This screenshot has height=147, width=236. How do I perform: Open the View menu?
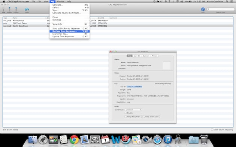[x=46, y=1]
